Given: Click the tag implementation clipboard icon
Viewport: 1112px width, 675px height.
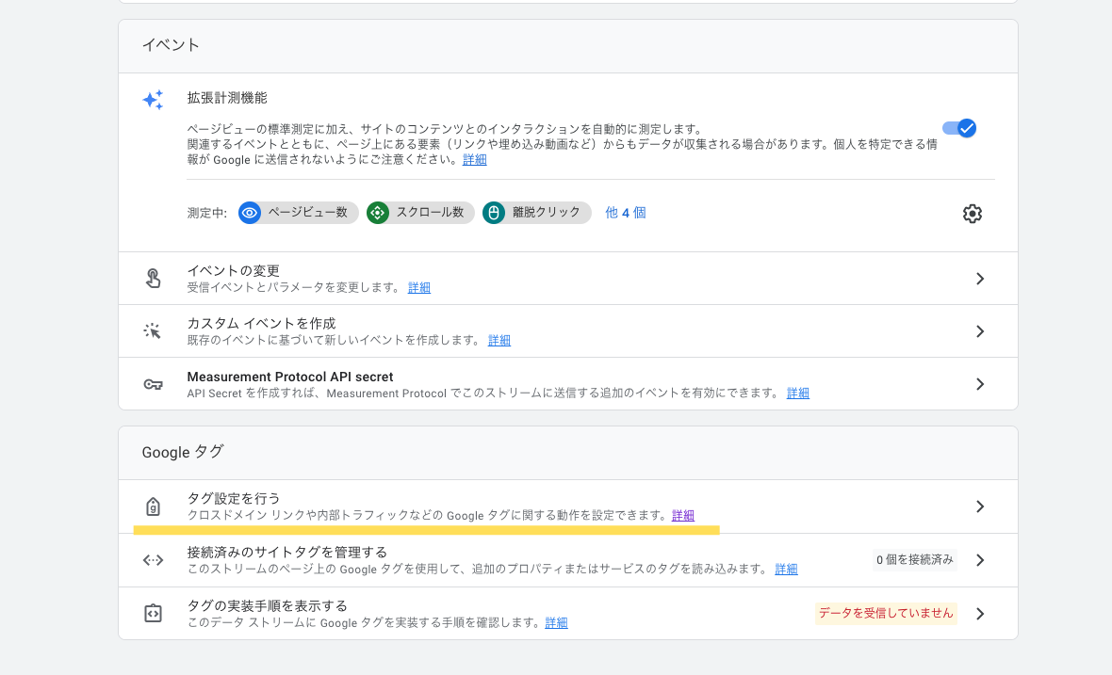Looking at the screenshot, I should coord(154,614).
